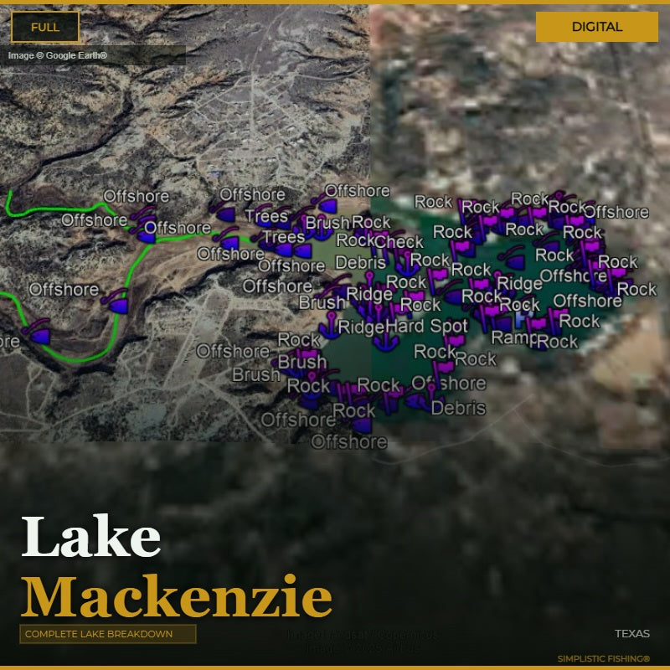Click the FULL badge button
The image size is (670, 670).
[x=45, y=27]
